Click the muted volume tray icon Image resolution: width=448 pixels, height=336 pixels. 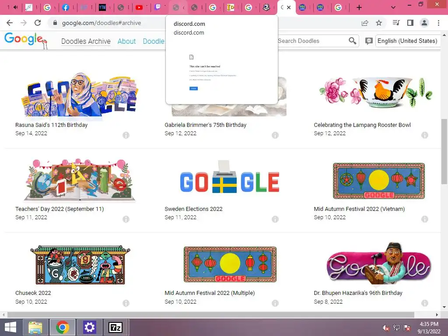[385, 327]
